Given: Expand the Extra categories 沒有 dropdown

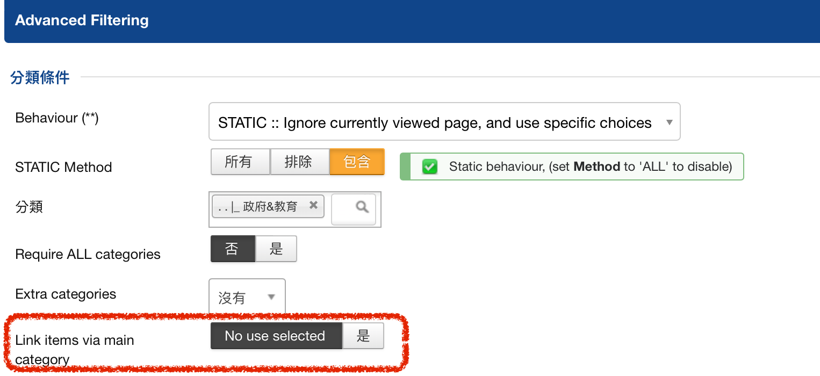Looking at the screenshot, I should tap(247, 297).
